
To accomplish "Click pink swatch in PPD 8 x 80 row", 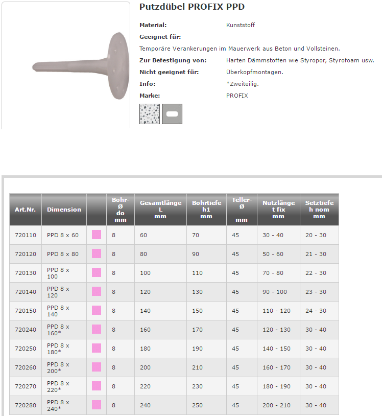I will tap(97, 254).
